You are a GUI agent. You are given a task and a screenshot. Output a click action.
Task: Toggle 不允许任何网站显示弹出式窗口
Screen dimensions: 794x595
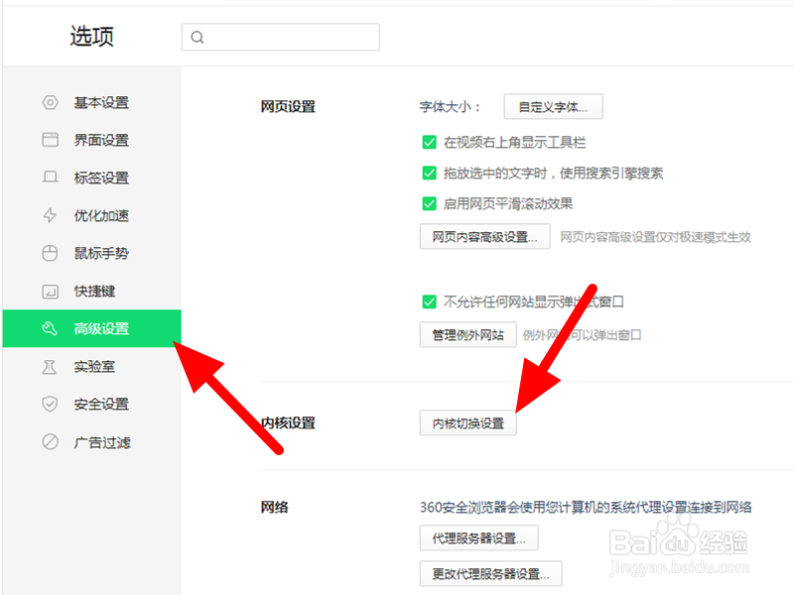pyautogui.click(x=430, y=302)
